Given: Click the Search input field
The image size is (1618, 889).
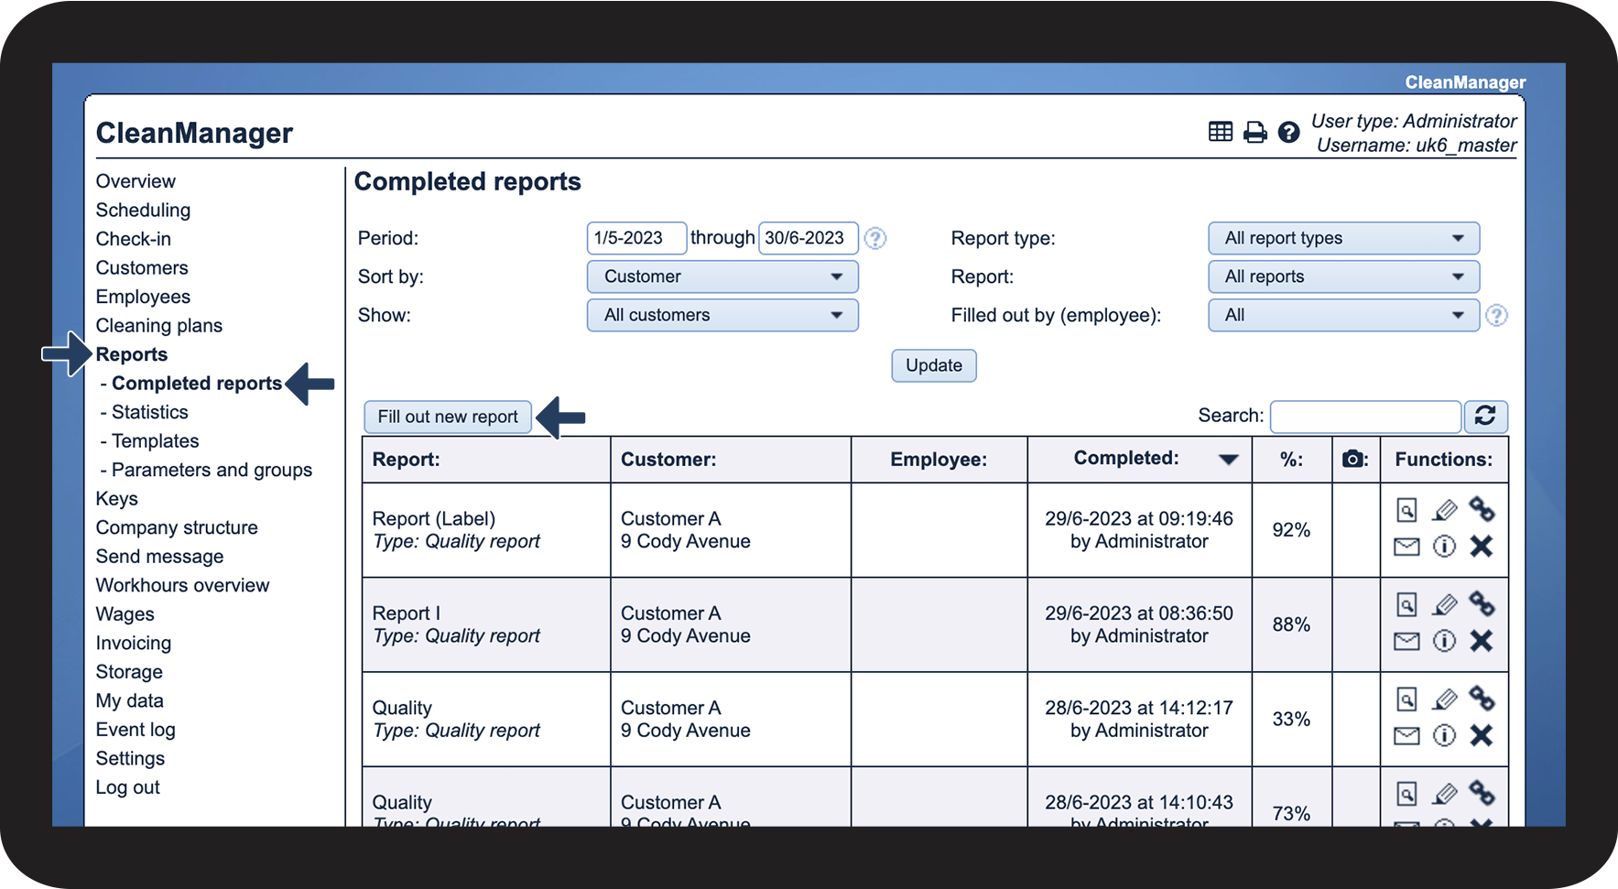Looking at the screenshot, I should [x=1364, y=417].
